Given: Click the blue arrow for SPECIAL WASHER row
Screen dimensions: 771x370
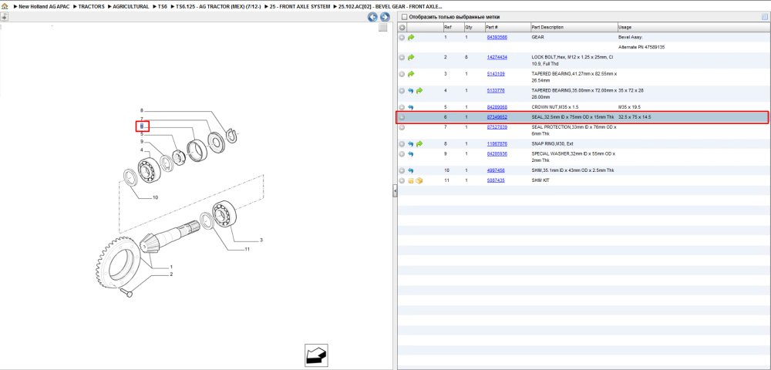Looking at the screenshot, I should point(411,154).
